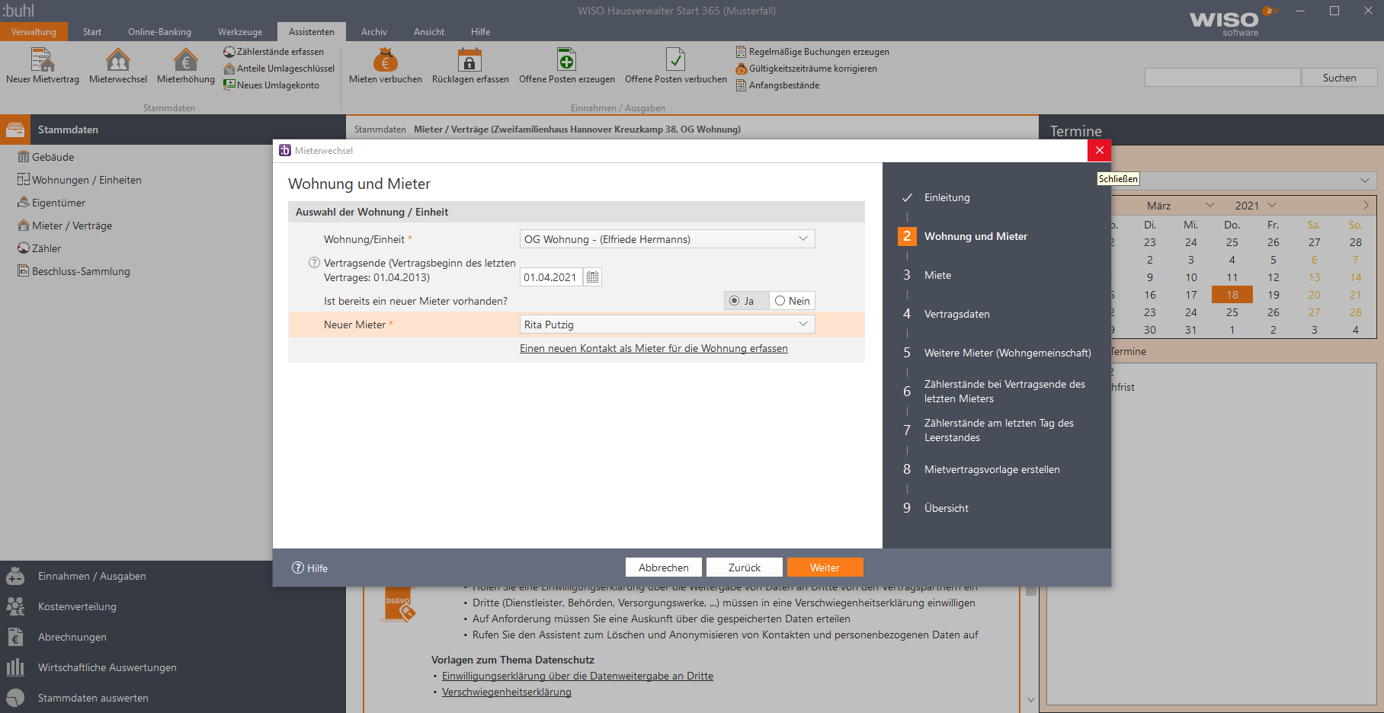Click the Mieterwechsel ribbon icon

(117, 60)
